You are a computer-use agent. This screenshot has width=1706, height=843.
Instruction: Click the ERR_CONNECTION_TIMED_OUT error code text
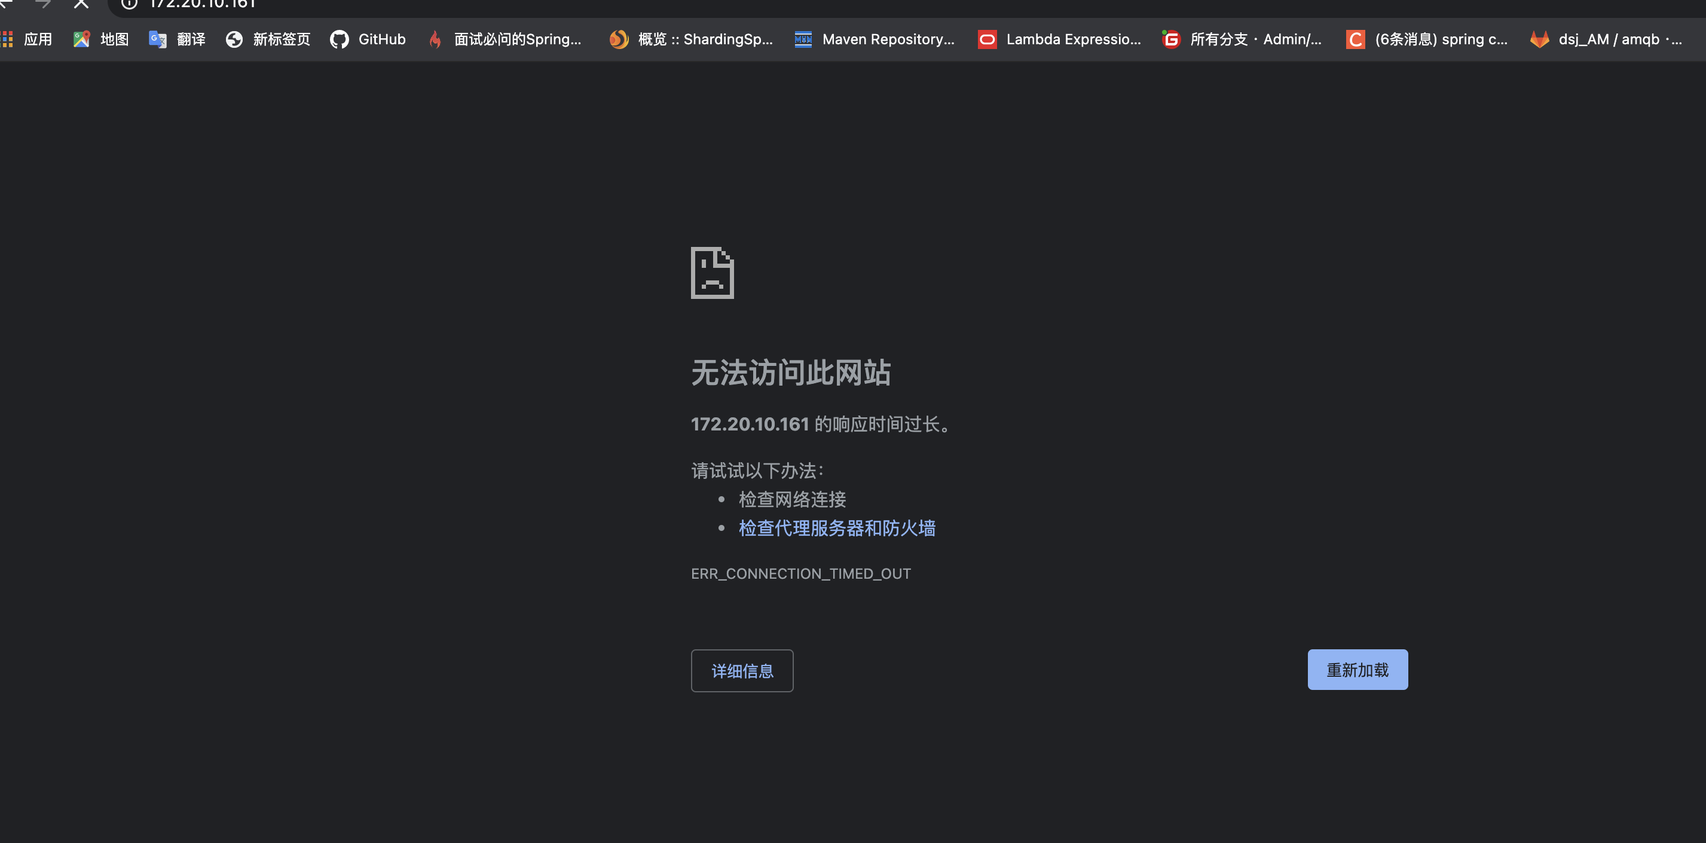(x=800, y=573)
